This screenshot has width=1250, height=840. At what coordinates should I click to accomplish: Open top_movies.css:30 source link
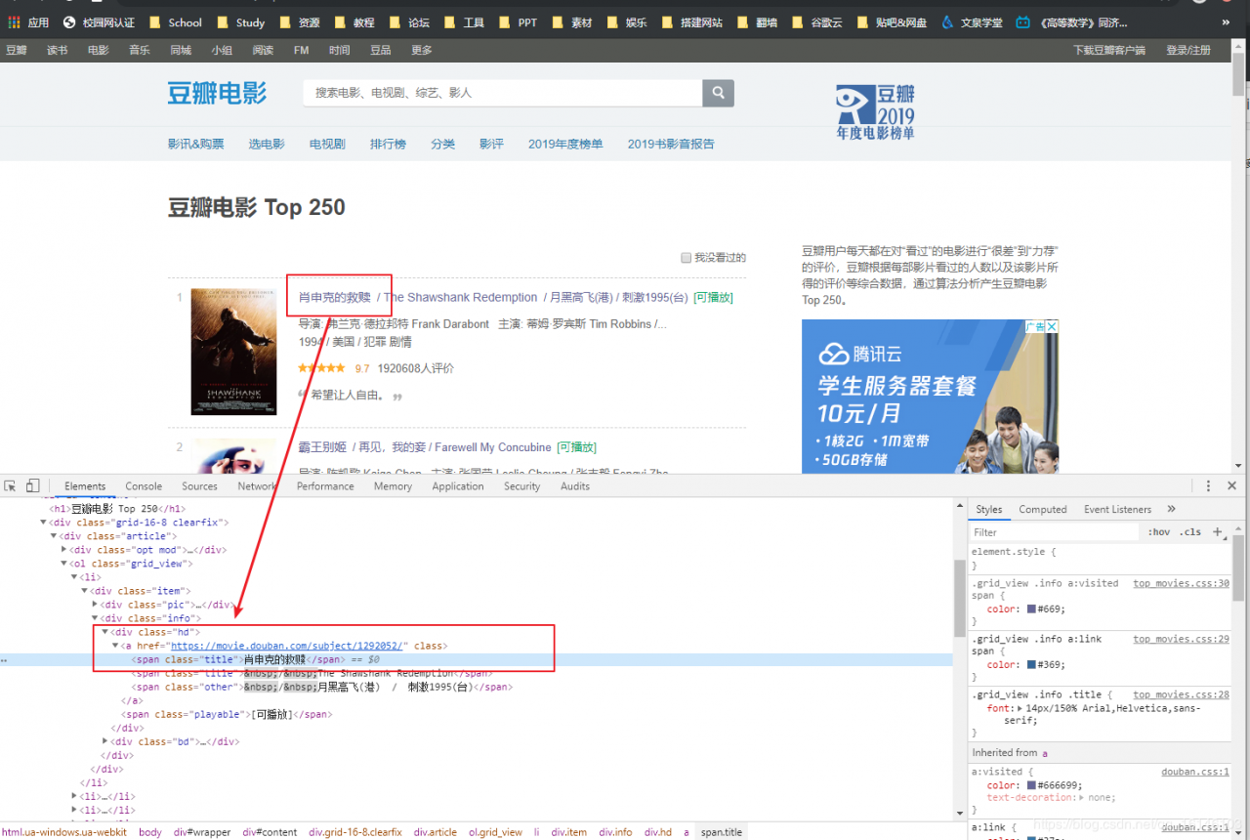pyautogui.click(x=1181, y=583)
